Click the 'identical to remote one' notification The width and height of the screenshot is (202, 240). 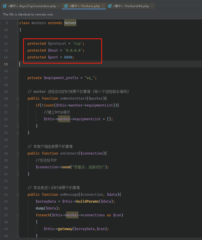[x=28, y=14]
